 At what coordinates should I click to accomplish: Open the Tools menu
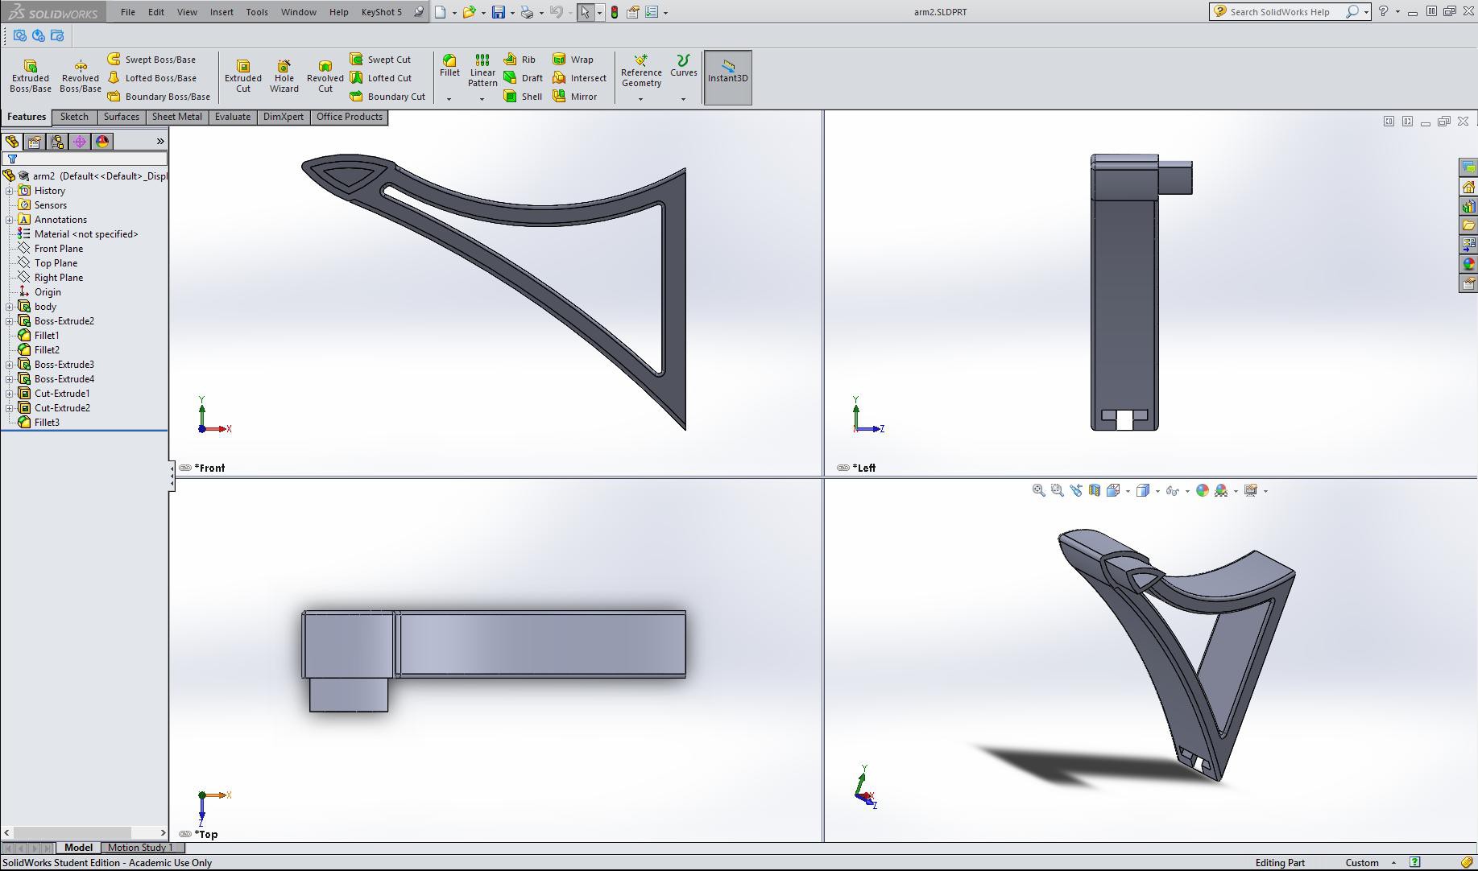click(257, 12)
